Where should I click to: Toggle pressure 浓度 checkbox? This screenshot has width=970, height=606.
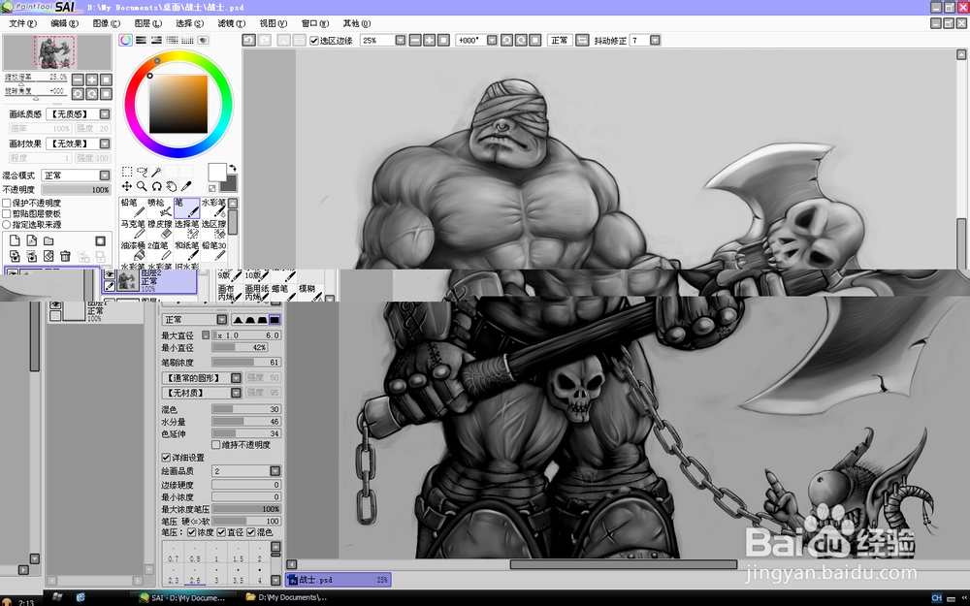coord(192,532)
